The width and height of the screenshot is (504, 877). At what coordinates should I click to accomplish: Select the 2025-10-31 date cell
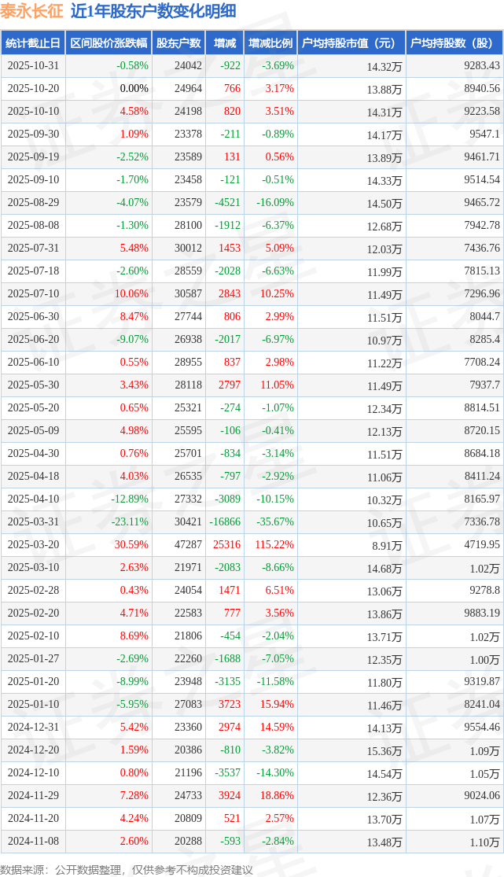(x=33, y=66)
